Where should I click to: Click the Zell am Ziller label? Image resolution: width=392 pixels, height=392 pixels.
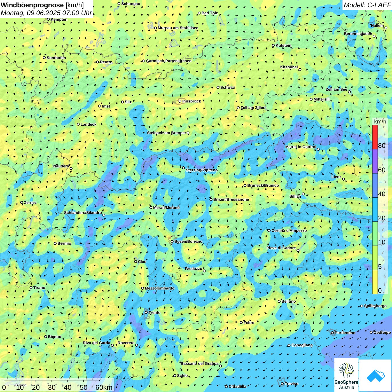tap(252, 108)
